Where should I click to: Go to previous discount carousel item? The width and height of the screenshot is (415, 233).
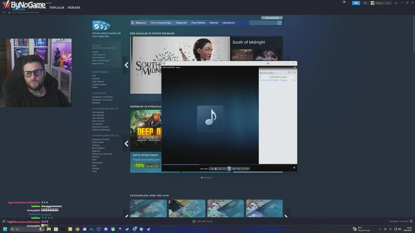[126, 143]
